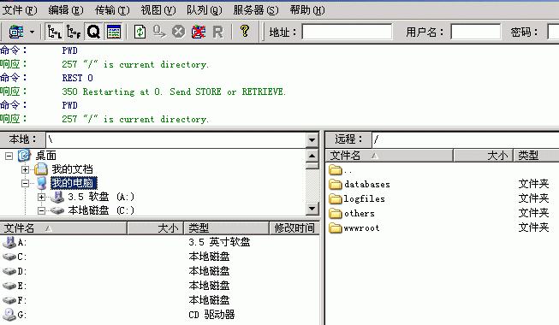Click the yellow Help question mark icon
Image resolution: width=559 pixels, height=325 pixels.
coord(245,32)
